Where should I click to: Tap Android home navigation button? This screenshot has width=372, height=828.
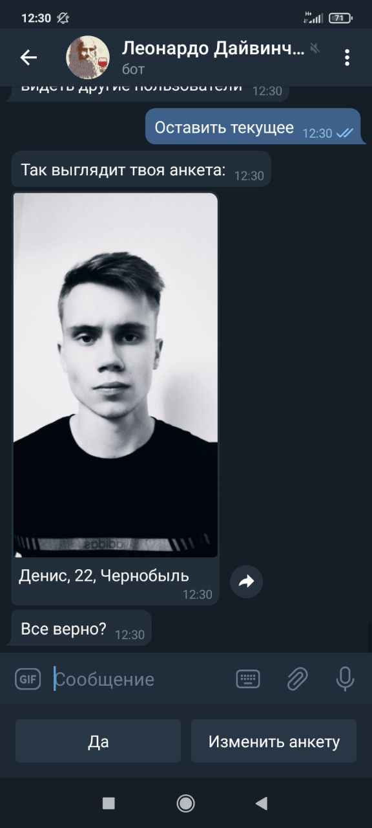(186, 803)
